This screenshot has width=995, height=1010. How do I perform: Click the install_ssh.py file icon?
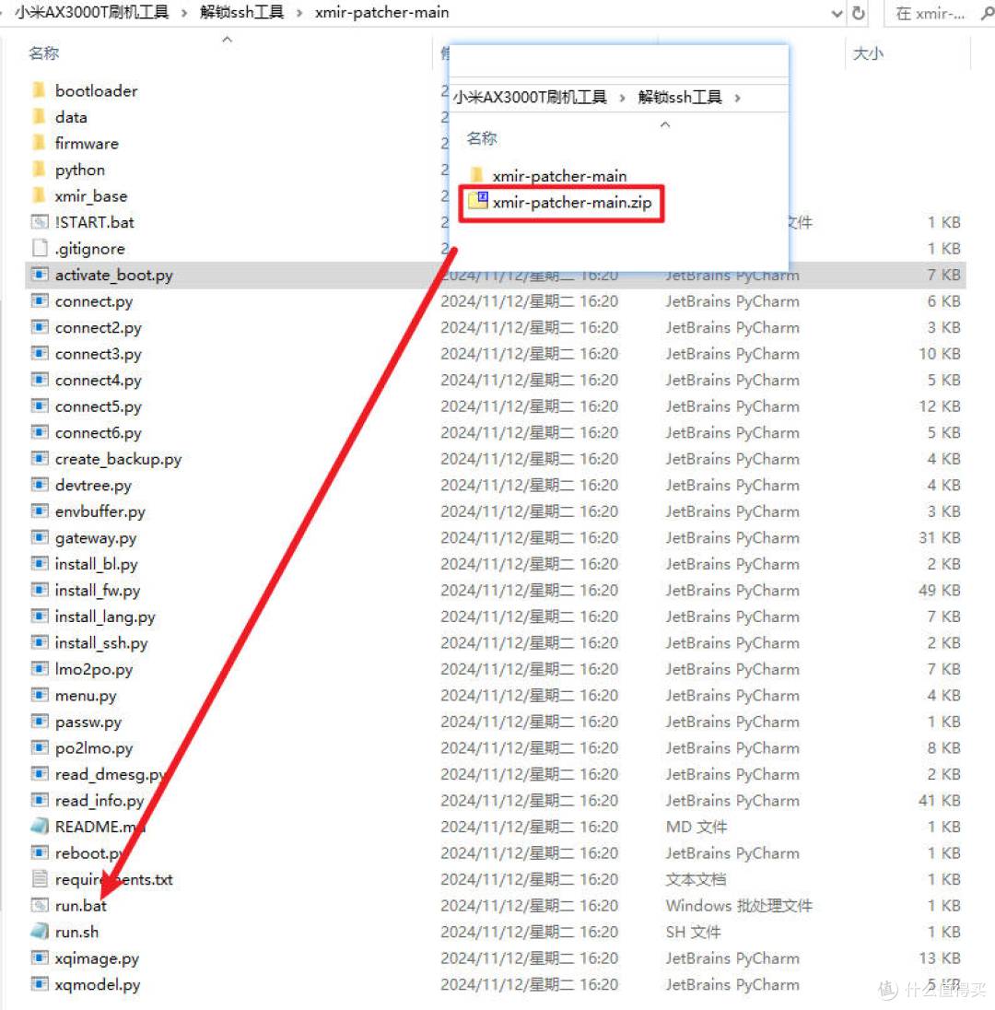coord(40,642)
